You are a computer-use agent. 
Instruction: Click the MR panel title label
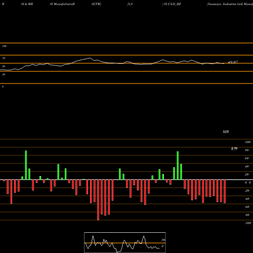226,132
